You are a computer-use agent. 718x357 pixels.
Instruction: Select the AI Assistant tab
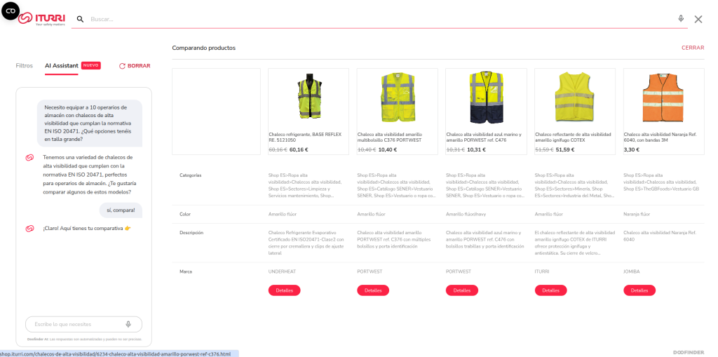(x=62, y=65)
